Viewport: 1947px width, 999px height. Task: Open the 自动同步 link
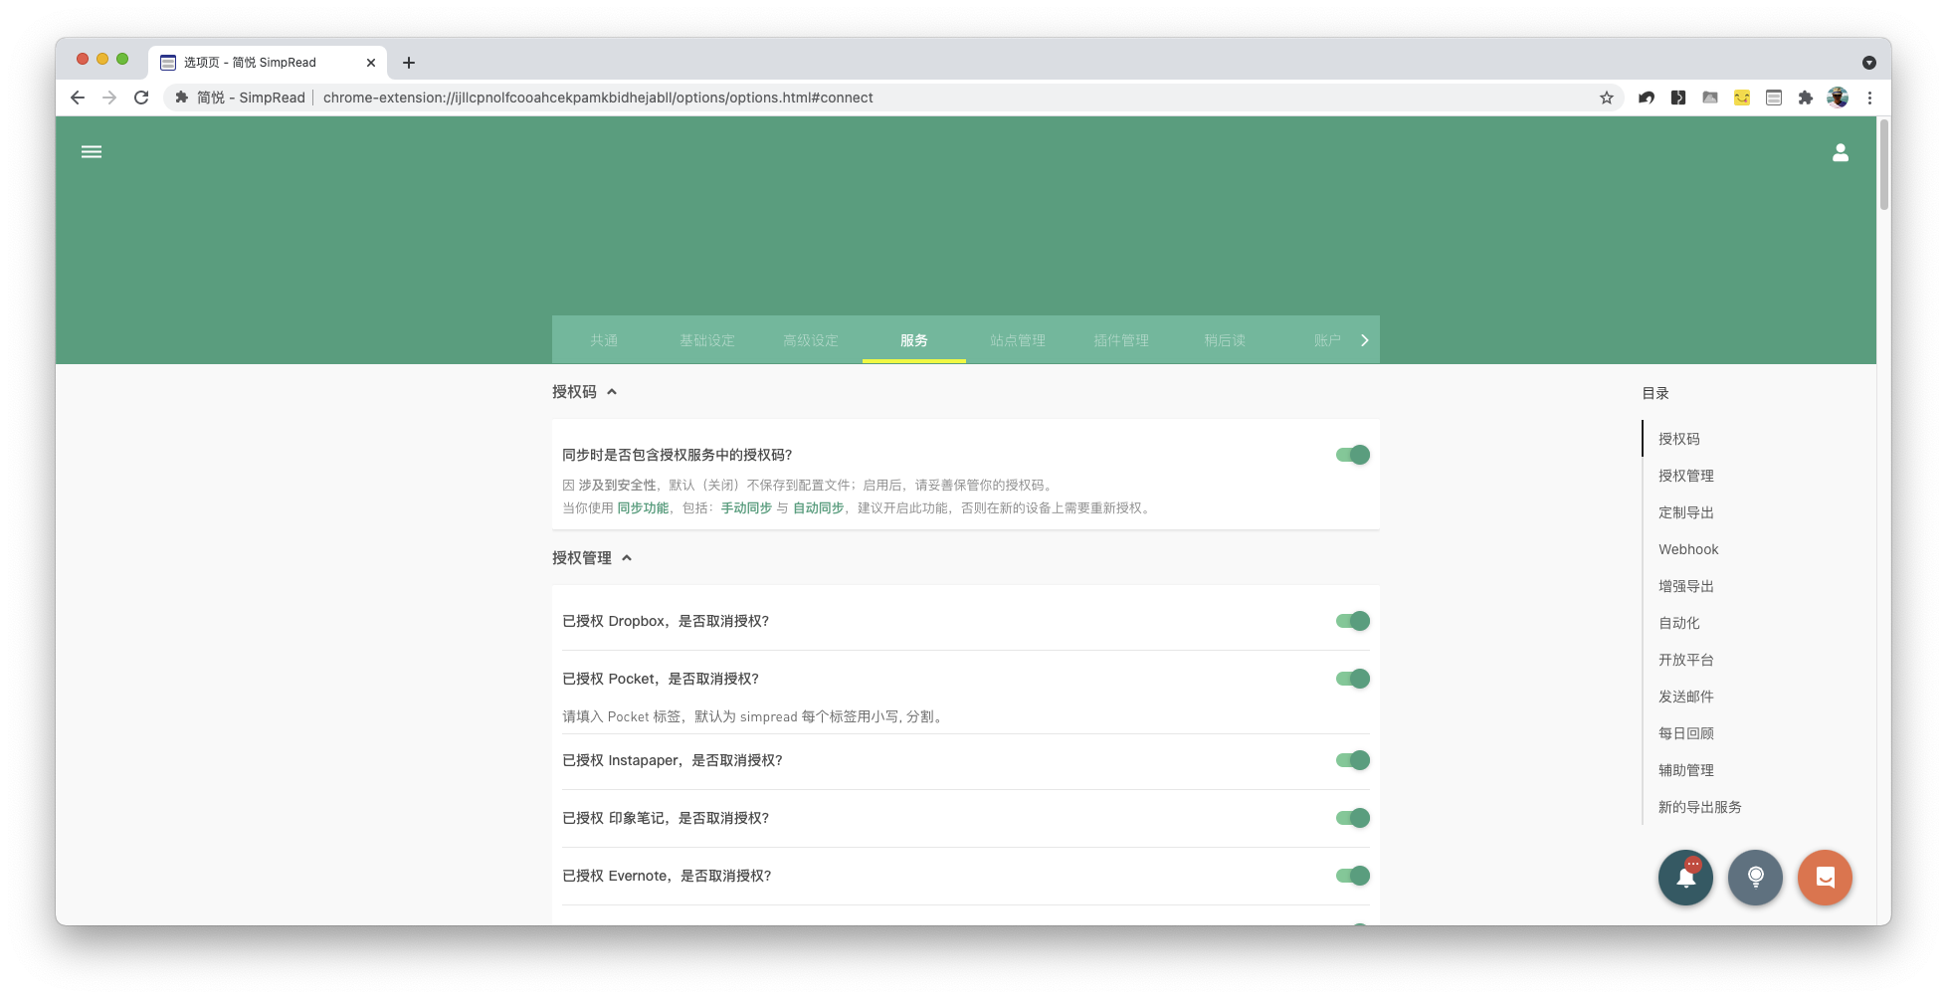pyautogui.click(x=818, y=507)
